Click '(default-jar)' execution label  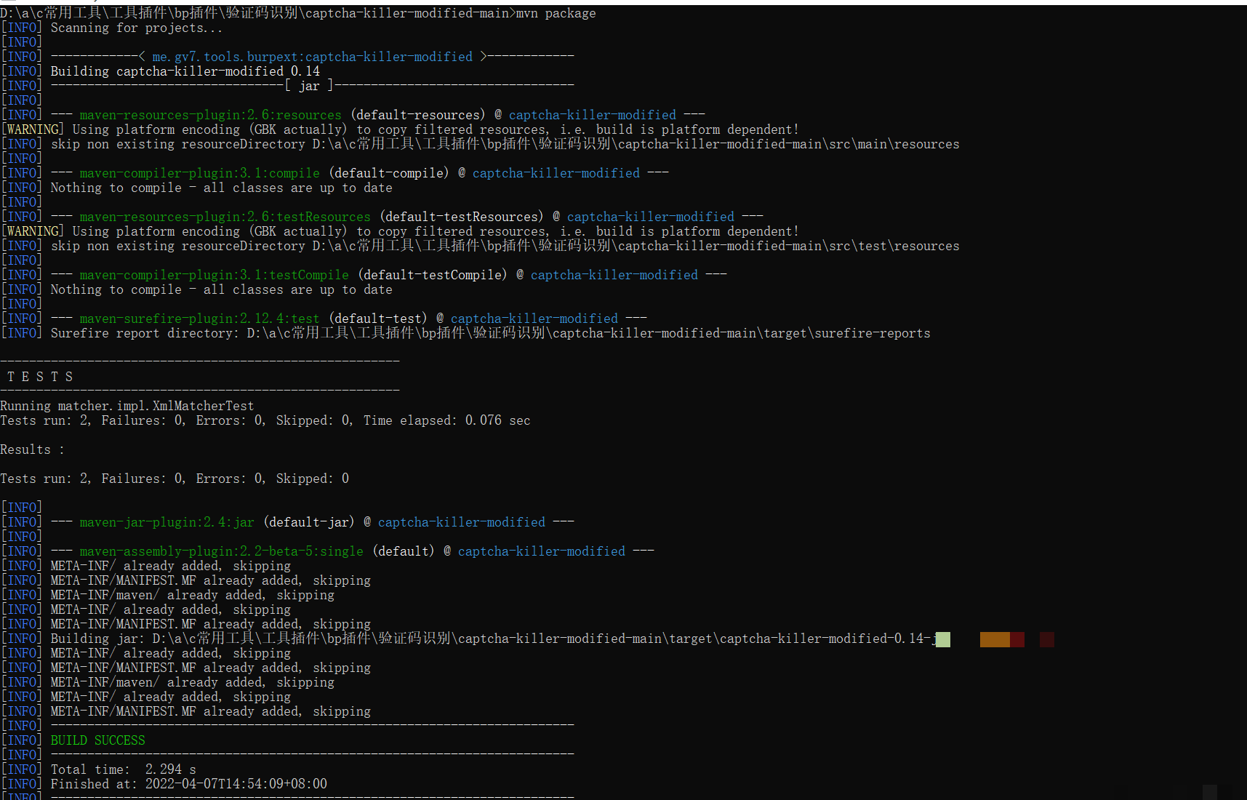309,522
